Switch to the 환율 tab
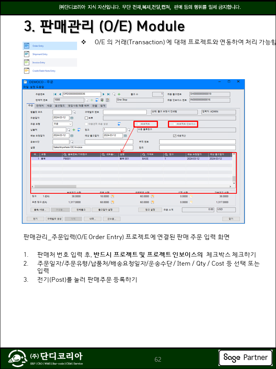This screenshot has height=369, width=276. coord(95,106)
